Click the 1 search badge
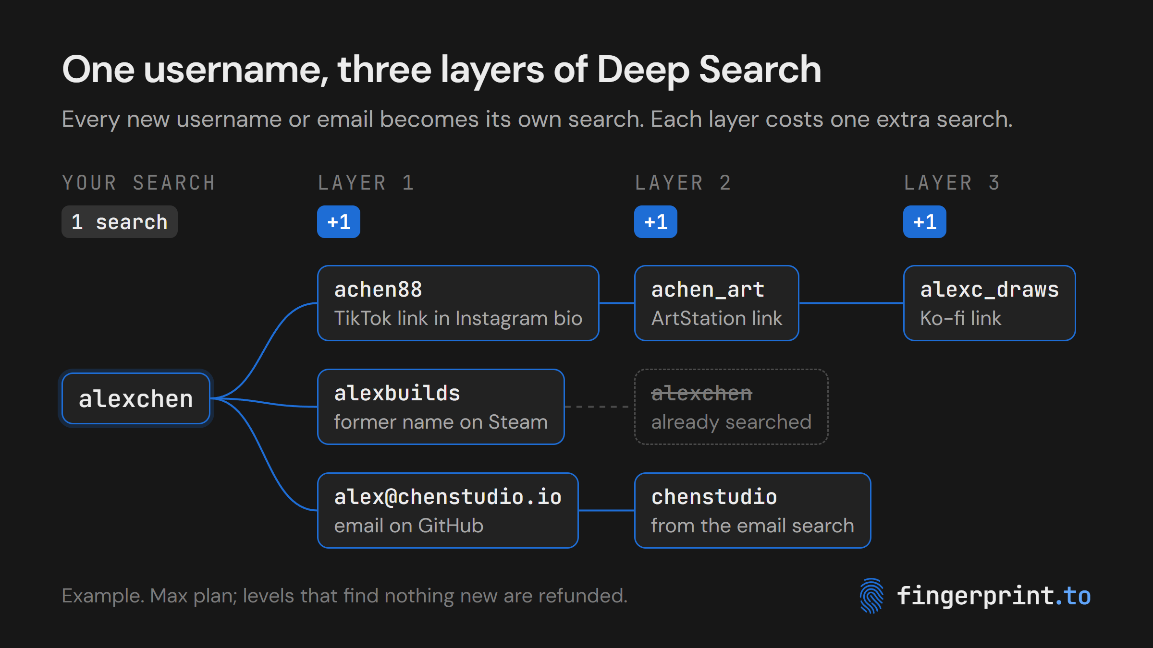This screenshot has height=648, width=1153. 120,222
